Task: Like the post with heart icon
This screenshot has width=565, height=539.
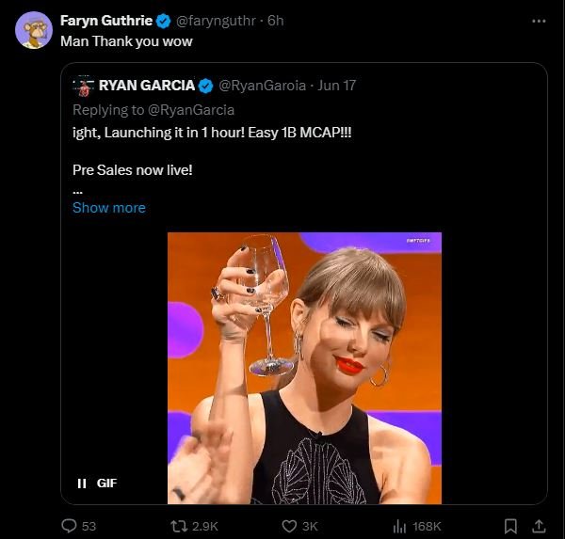Action: click(x=289, y=525)
